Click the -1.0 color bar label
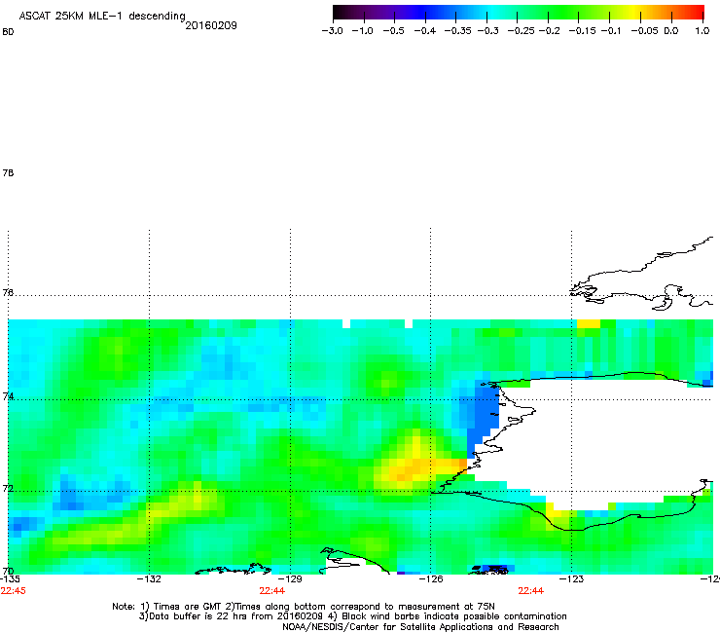 362,31
